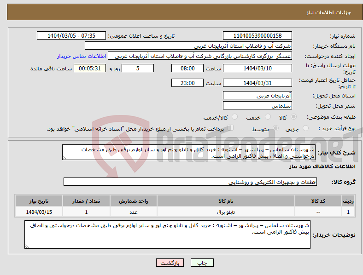The width and height of the screenshot is (363, 275).
Task: Select the جزیی purchase type radio
Action: 305,128
